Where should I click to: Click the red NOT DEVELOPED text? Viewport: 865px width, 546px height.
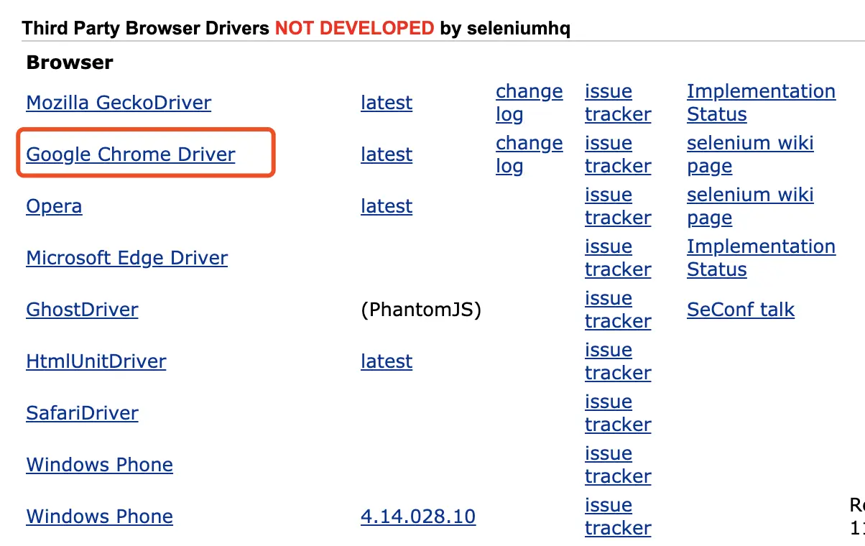tap(354, 29)
